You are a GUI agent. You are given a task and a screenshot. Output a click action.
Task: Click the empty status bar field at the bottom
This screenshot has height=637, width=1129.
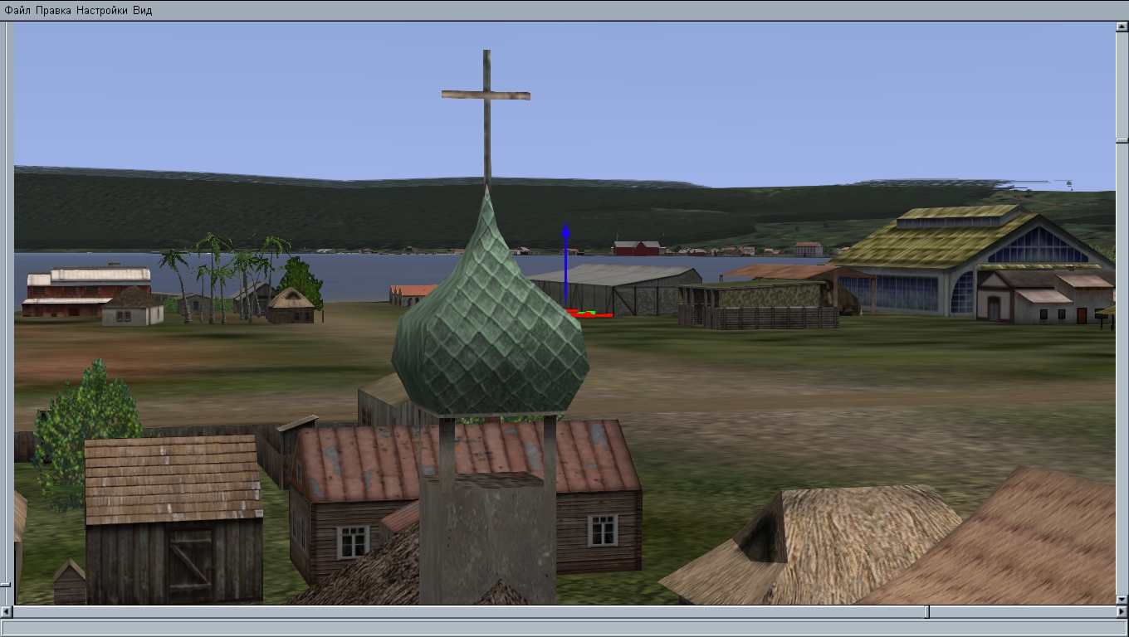tap(564, 628)
